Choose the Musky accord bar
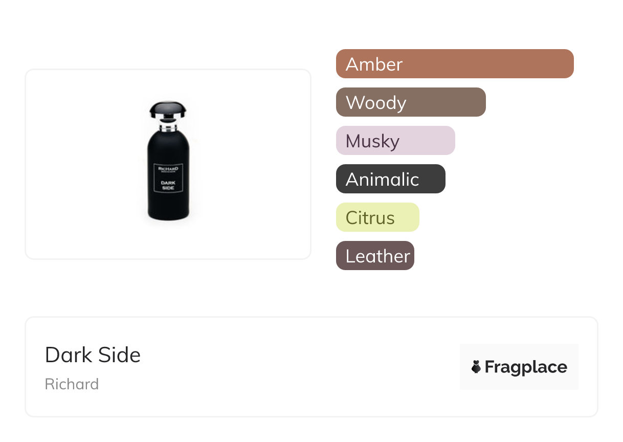 [x=395, y=141]
